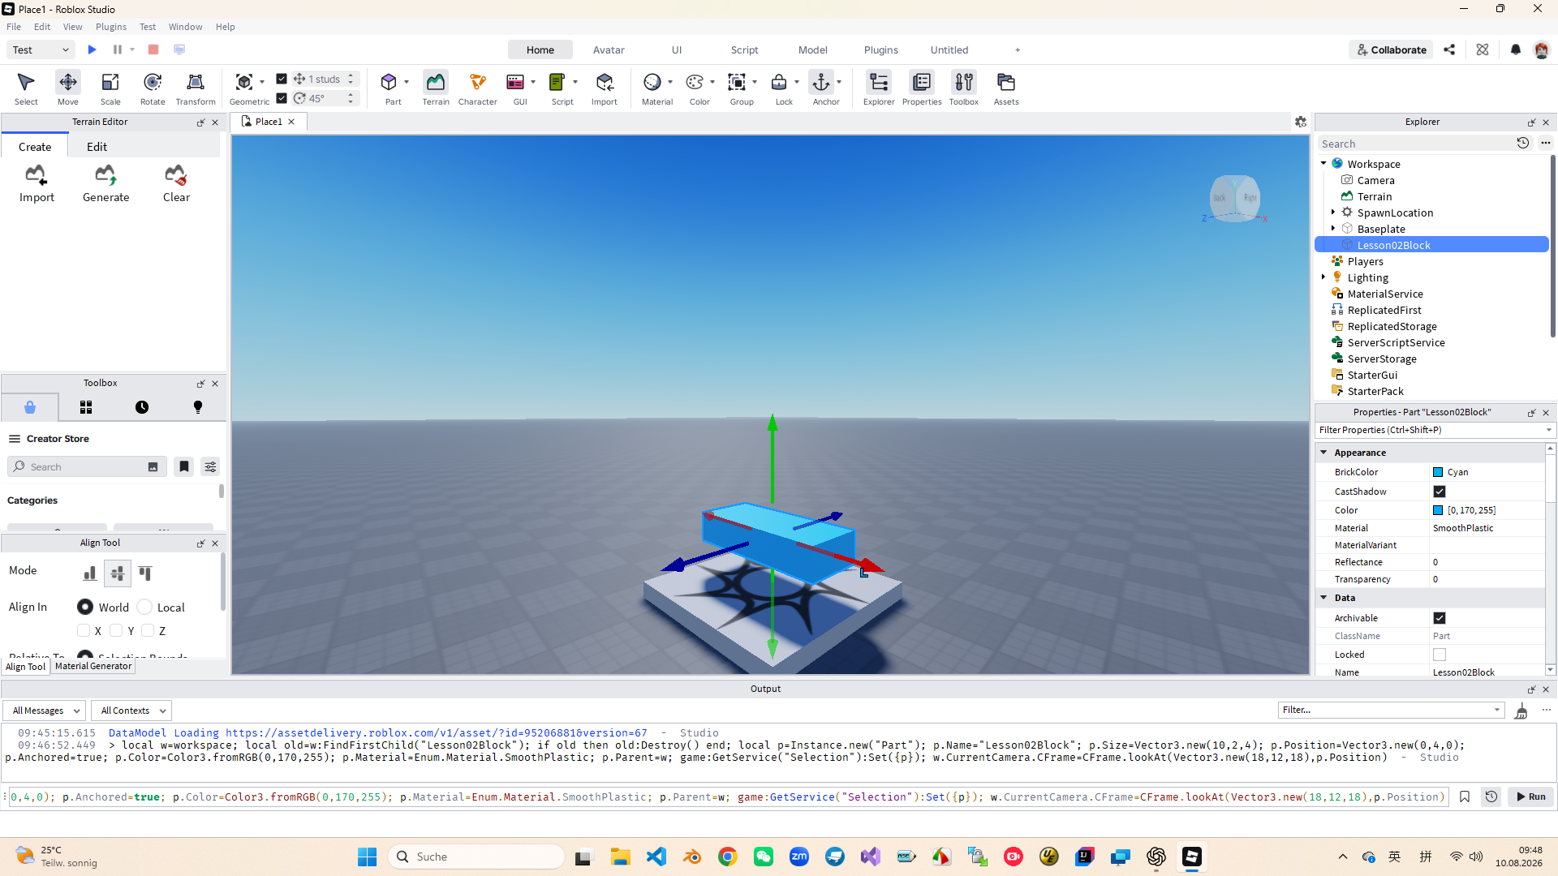Image resolution: width=1558 pixels, height=876 pixels.
Task: Toggle the Properties panel
Action: coord(922,88)
